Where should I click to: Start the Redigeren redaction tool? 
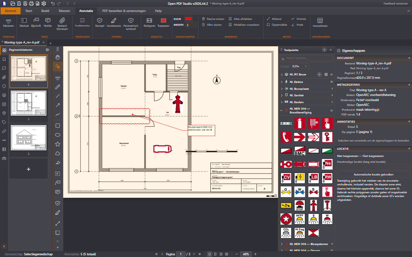[x=149, y=23]
